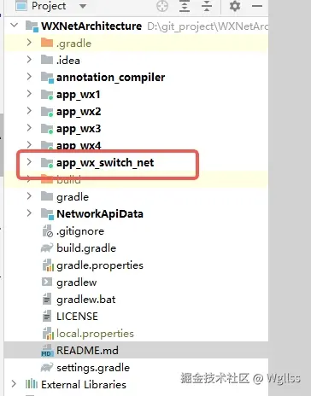
Task: Collapse the WXNetArchitecture root node
Action: [x=14, y=26]
